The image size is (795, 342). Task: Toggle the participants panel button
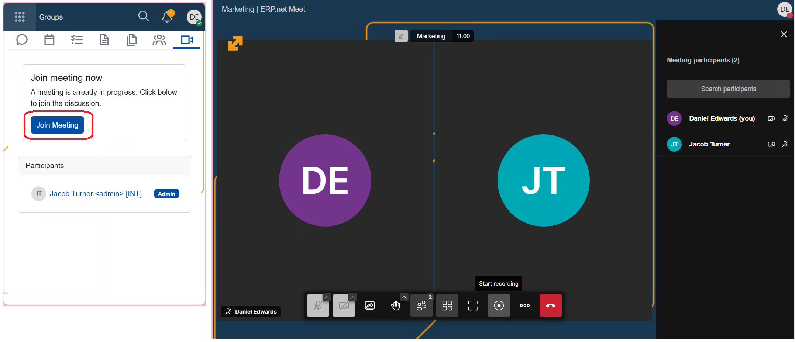pyautogui.click(x=421, y=305)
